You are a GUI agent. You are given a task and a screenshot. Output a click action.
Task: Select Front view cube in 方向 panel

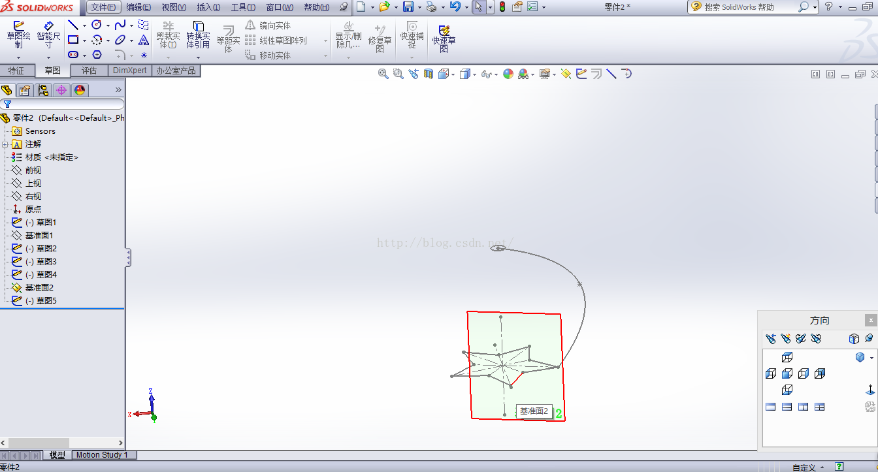pyautogui.click(x=787, y=373)
